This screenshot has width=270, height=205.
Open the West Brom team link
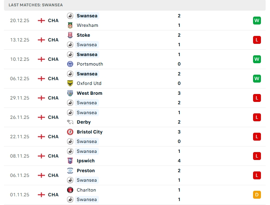click(x=89, y=93)
